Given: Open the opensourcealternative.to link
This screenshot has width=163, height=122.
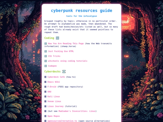Looking at the screenshot, I should [x=62, y=121].
